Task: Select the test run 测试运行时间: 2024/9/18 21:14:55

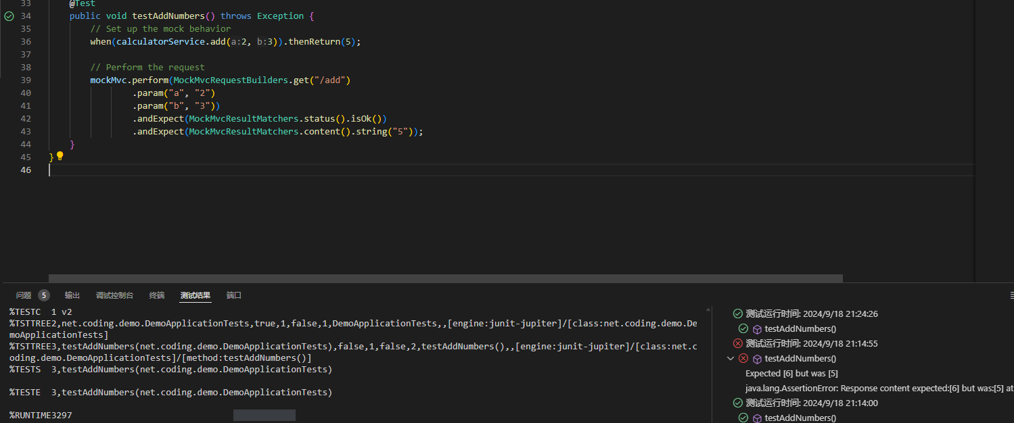Action: tap(812, 343)
